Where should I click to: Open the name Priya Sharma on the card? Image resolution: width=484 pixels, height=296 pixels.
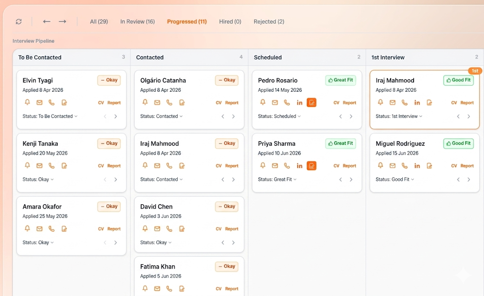tap(277, 144)
